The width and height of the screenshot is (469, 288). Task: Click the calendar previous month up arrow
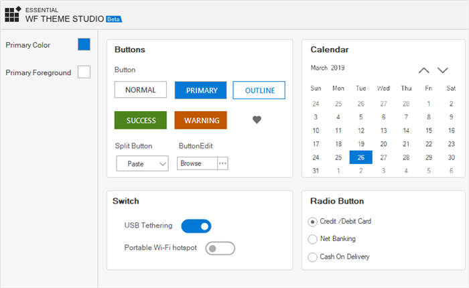coord(423,70)
